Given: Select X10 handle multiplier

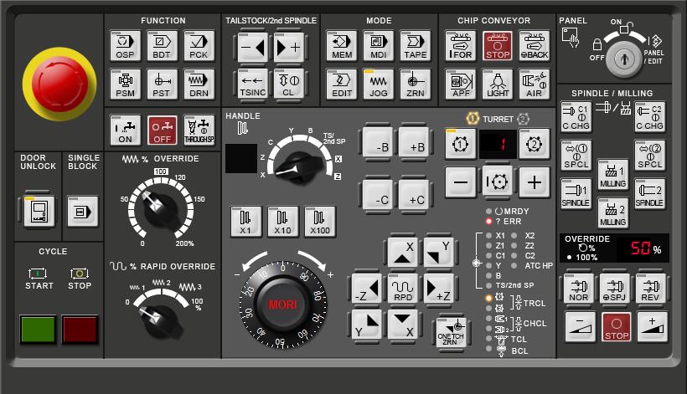Looking at the screenshot, I should click(282, 221).
